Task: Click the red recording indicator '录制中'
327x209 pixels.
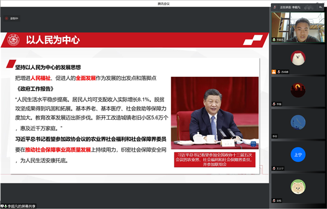Action: tap(12, 19)
